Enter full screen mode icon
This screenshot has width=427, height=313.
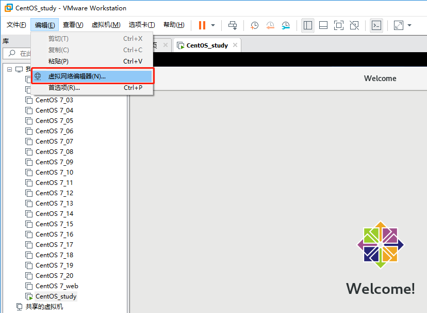pos(339,25)
